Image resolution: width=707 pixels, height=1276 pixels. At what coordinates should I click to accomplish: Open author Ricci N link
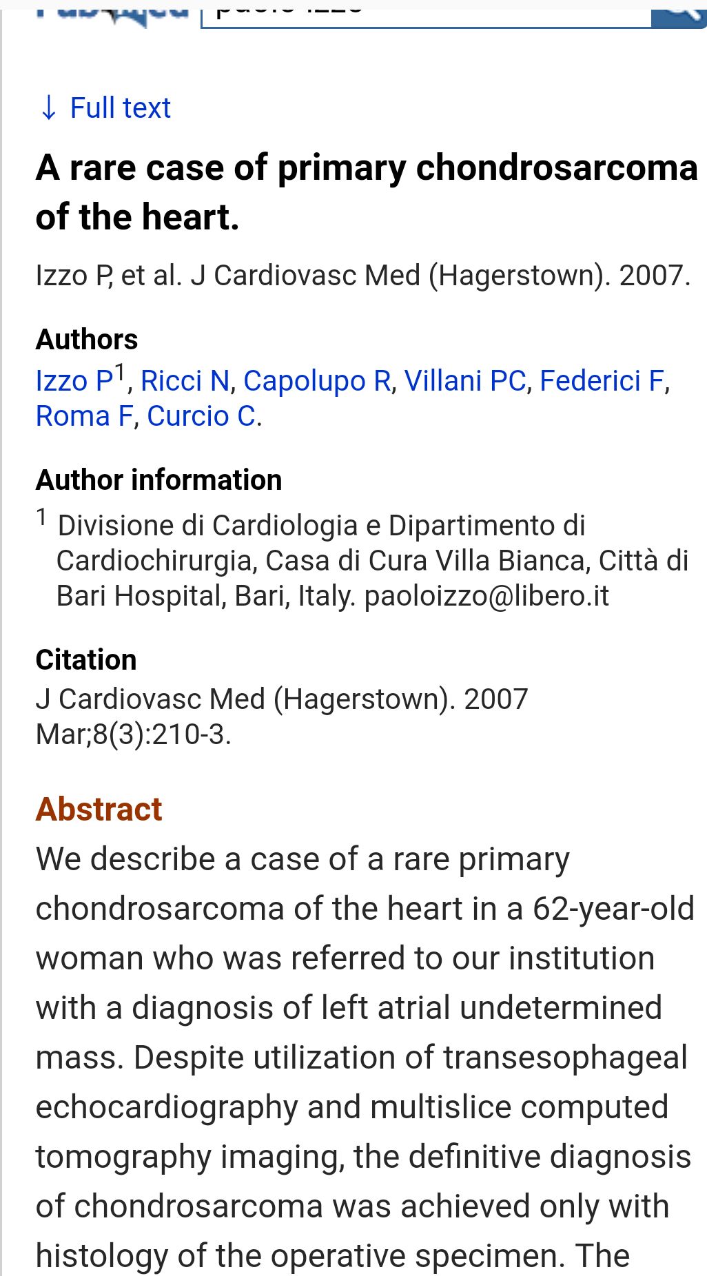[185, 381]
